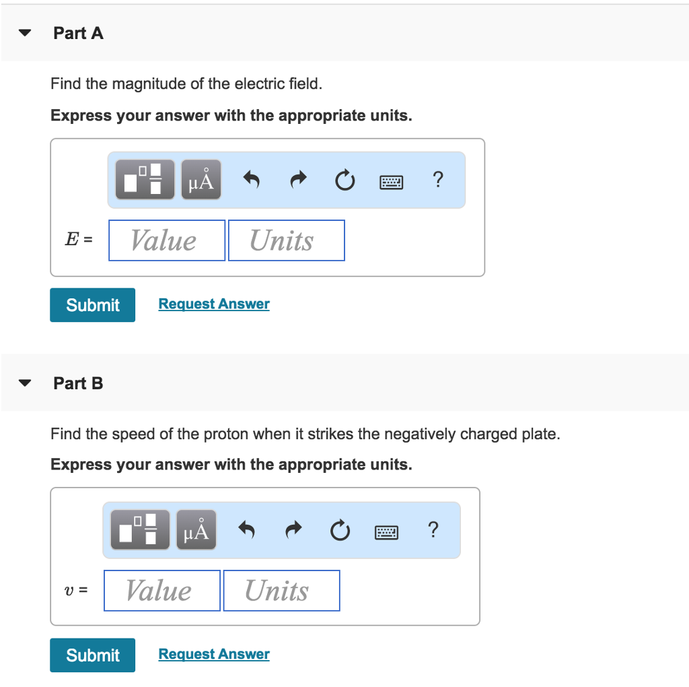Open symbols (µÅ) palette in Part A
The image size is (689, 687).
pos(201,180)
